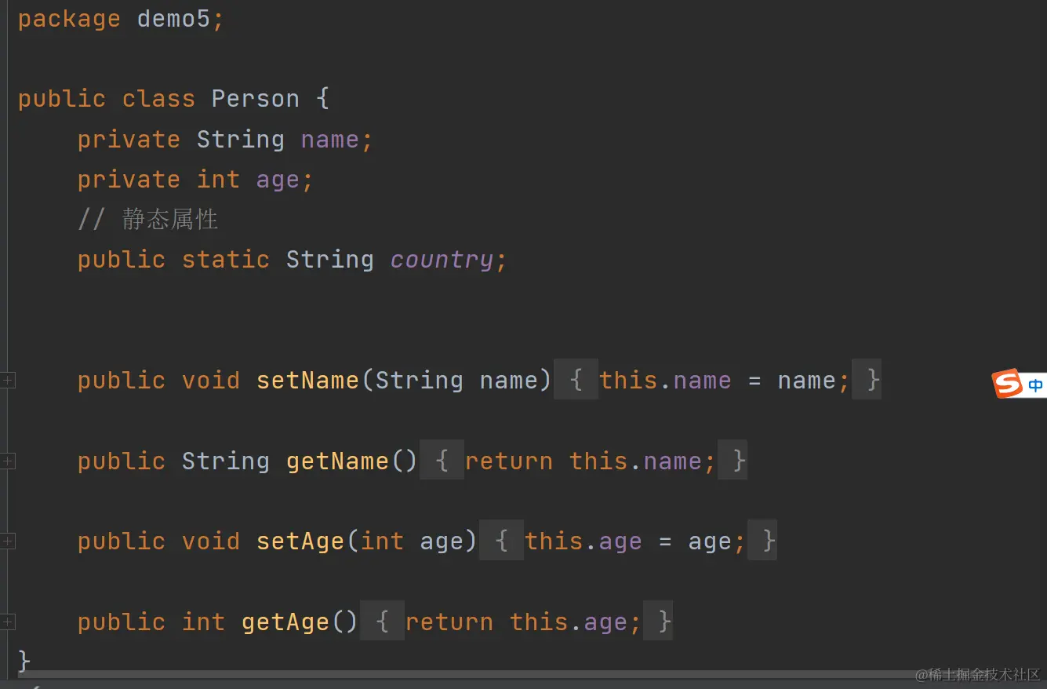This screenshot has width=1047, height=689.
Task: Place cursor on the static country field
Action: [442, 260]
